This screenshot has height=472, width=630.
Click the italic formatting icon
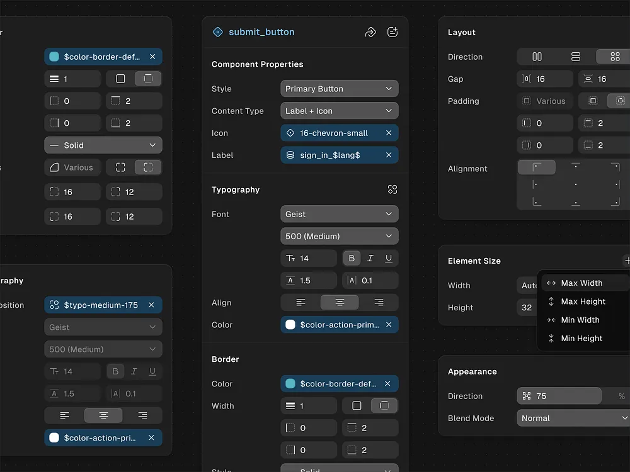tap(370, 258)
